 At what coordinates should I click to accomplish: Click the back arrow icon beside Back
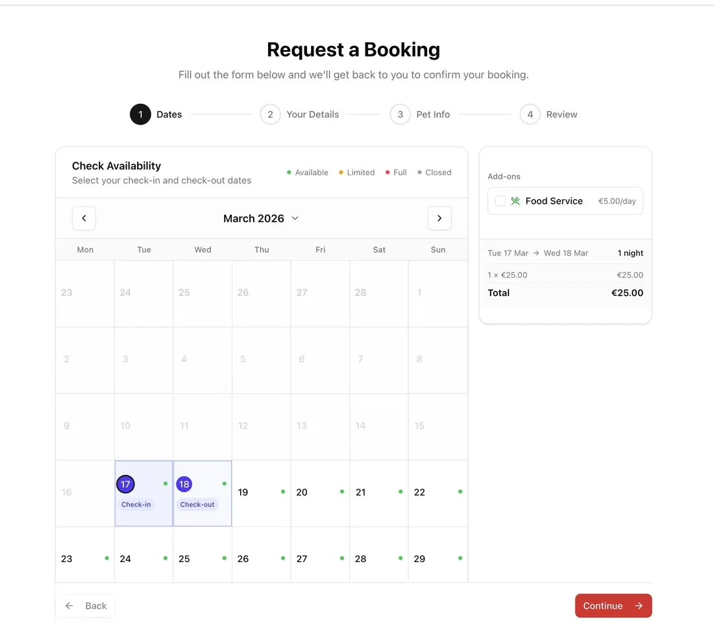tap(69, 605)
